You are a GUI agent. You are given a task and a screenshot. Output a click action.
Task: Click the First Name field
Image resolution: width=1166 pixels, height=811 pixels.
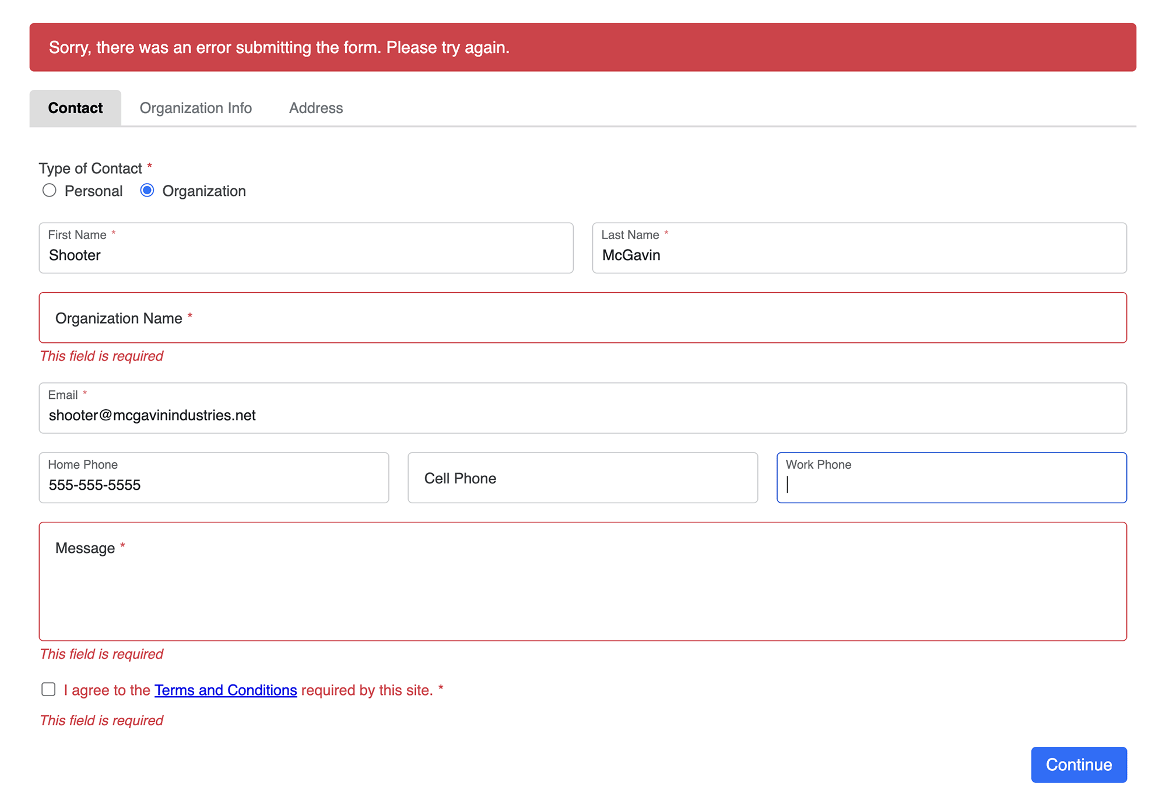pyautogui.click(x=305, y=255)
